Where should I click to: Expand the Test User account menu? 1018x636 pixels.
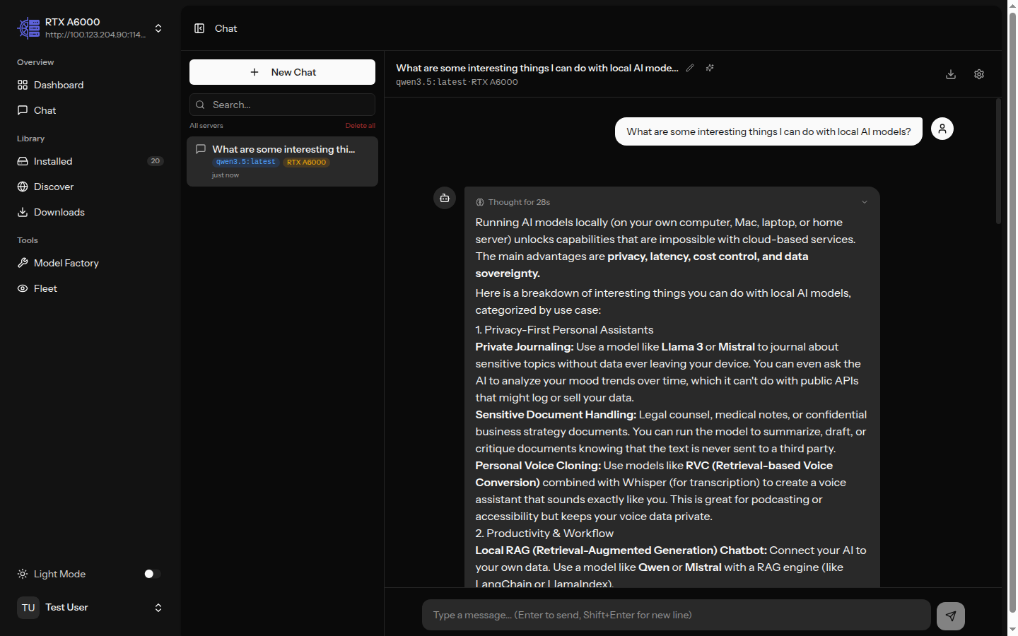pos(158,607)
